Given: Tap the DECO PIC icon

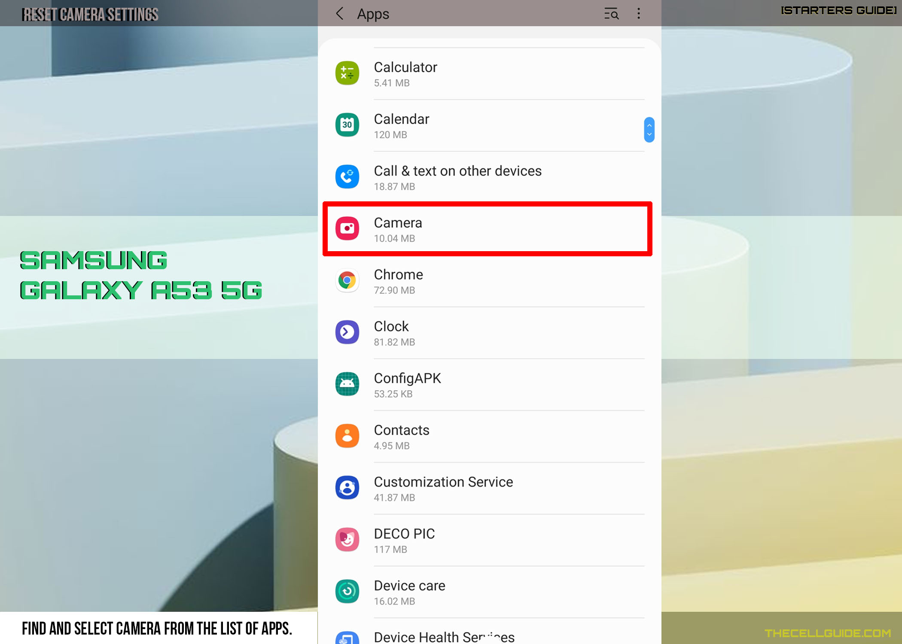Looking at the screenshot, I should [347, 539].
